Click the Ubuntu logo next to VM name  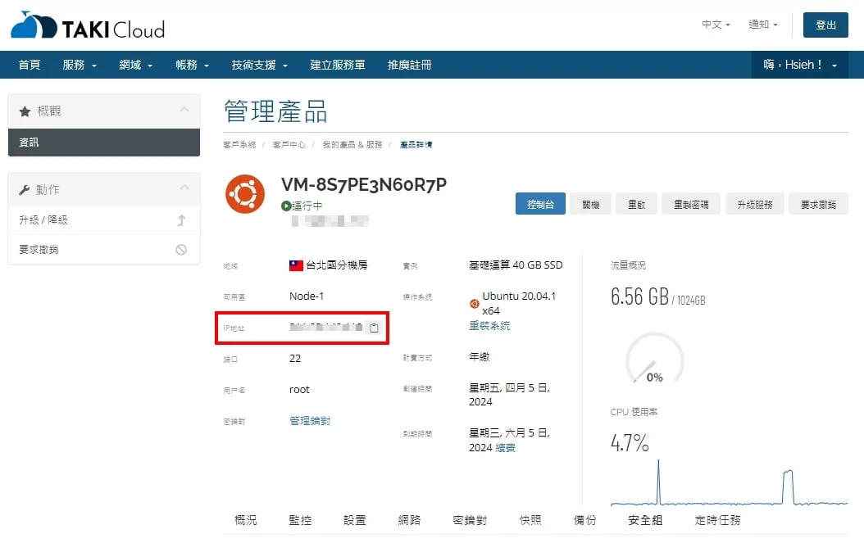click(x=244, y=194)
